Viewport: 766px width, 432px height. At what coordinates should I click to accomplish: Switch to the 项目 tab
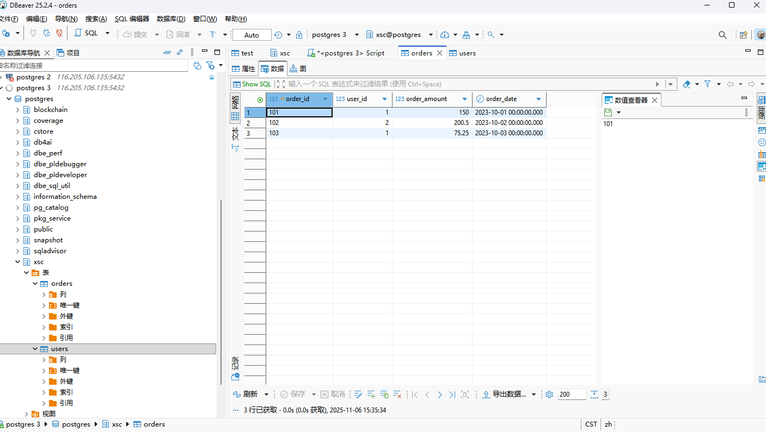[x=68, y=53]
